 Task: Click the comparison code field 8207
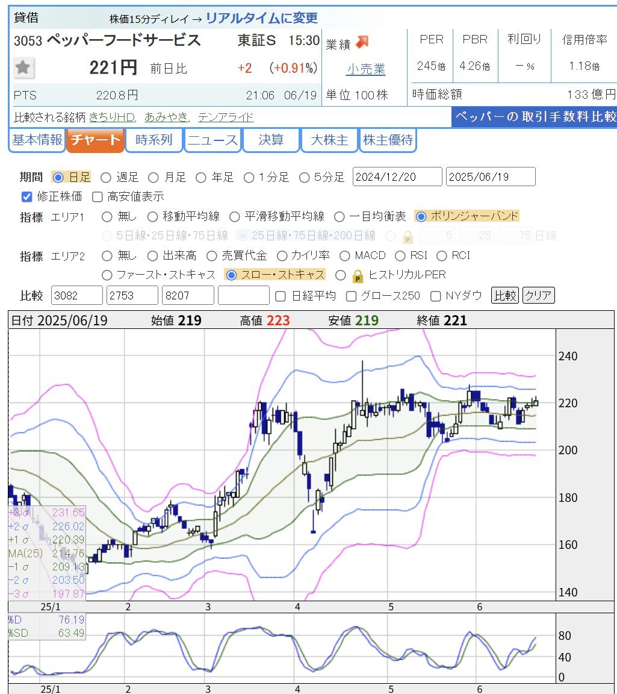click(x=188, y=295)
